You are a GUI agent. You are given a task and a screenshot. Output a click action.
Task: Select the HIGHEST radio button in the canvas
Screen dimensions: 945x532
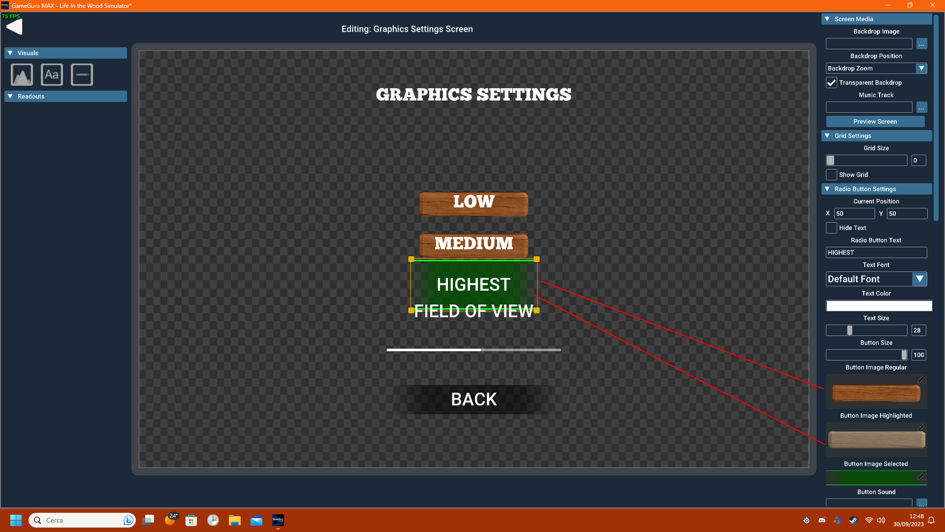473,284
